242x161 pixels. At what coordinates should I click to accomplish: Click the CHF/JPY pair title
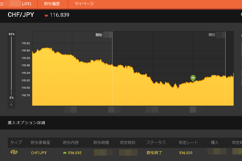point(21,15)
